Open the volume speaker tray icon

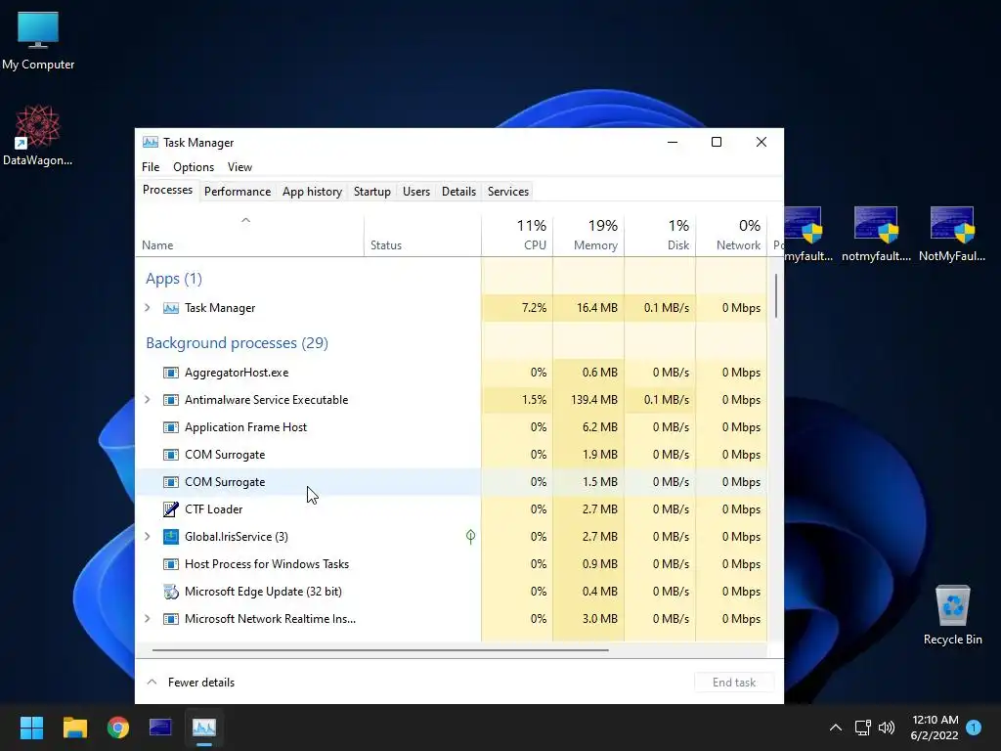886,728
